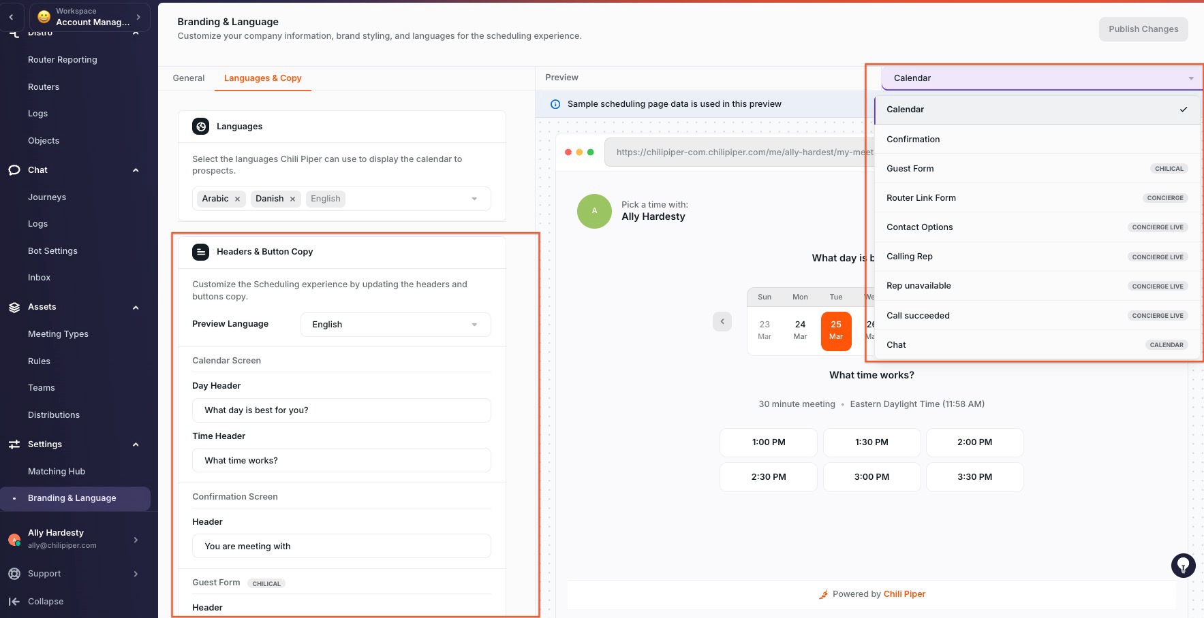This screenshot has height=618, width=1204.
Task: Click the back arrow in the sidebar header
Action: coord(11,17)
